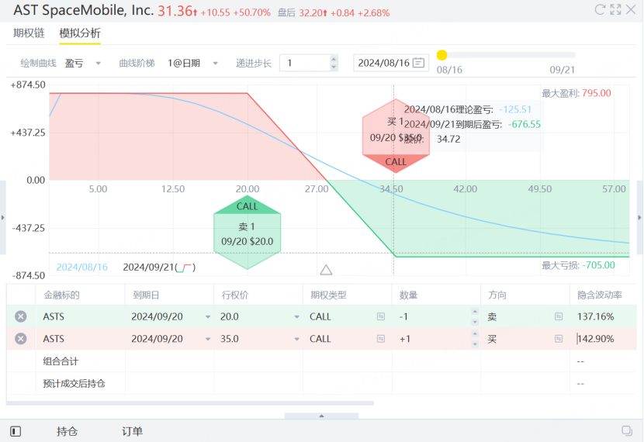Image resolution: width=644 pixels, height=442 pixels.
Task: Open the 订单 section
Action: [132, 431]
